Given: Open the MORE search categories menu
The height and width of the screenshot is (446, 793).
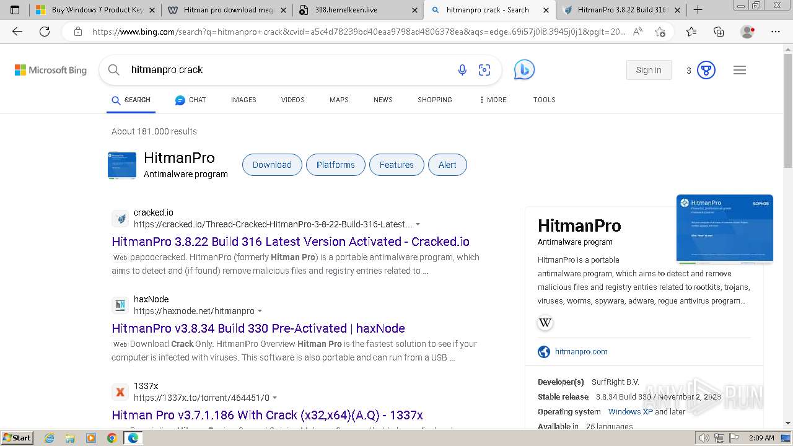Looking at the screenshot, I should click(x=493, y=100).
